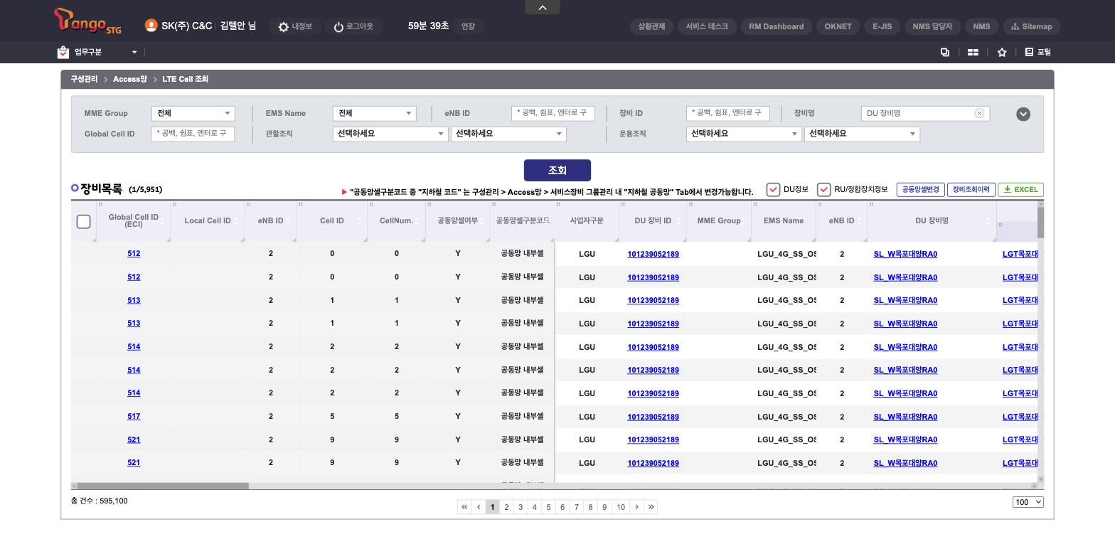Uncheck the DU정보 checkbox
Image resolution: width=1115 pixels, height=549 pixels.
(x=773, y=189)
